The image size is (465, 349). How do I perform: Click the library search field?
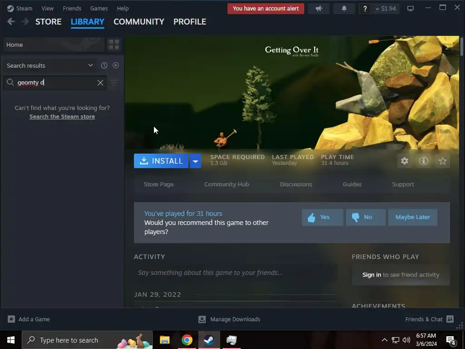(x=55, y=83)
